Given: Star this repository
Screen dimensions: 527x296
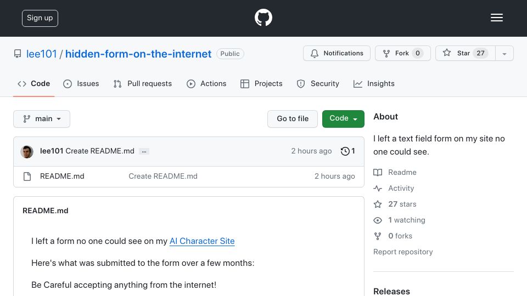Looking at the screenshot, I should click(465, 53).
